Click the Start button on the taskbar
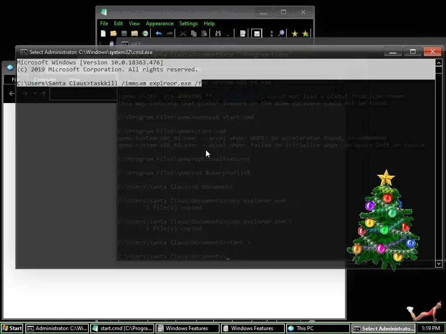Viewport: 446px width, 334px height. coord(12,328)
